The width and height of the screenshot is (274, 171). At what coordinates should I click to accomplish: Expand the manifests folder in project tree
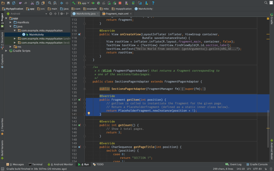11,22
